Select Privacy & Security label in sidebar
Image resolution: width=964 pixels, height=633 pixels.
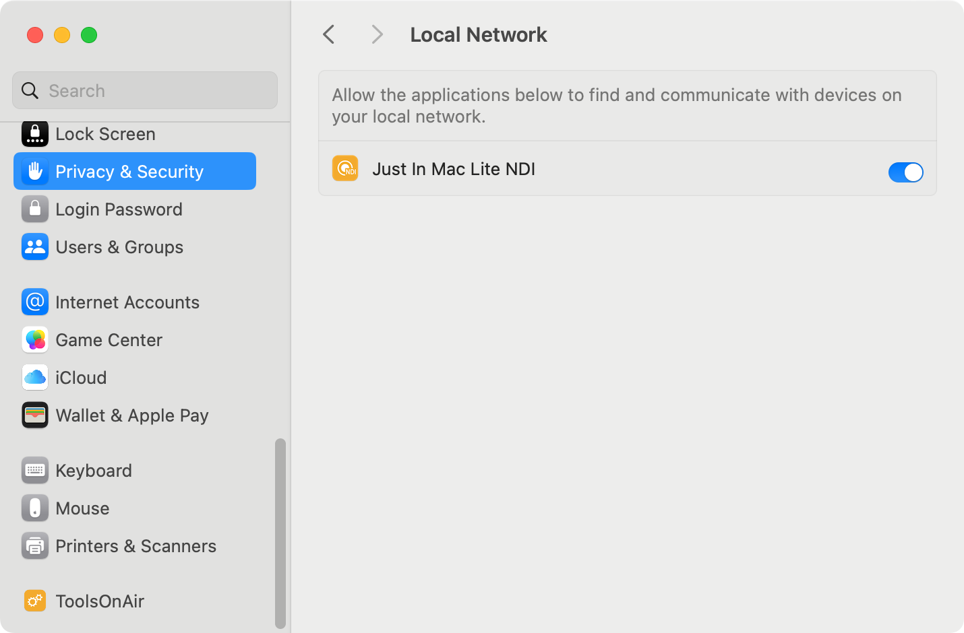pyautogui.click(x=129, y=172)
